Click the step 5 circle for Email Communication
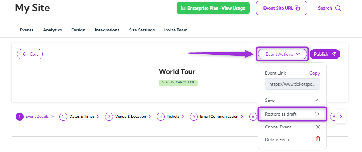This screenshot has width=362, height=152. coord(194,116)
